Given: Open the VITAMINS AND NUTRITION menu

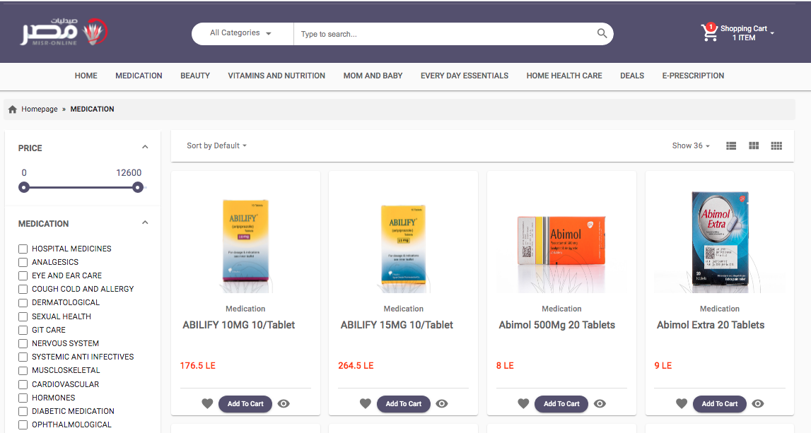Looking at the screenshot, I should tap(276, 76).
